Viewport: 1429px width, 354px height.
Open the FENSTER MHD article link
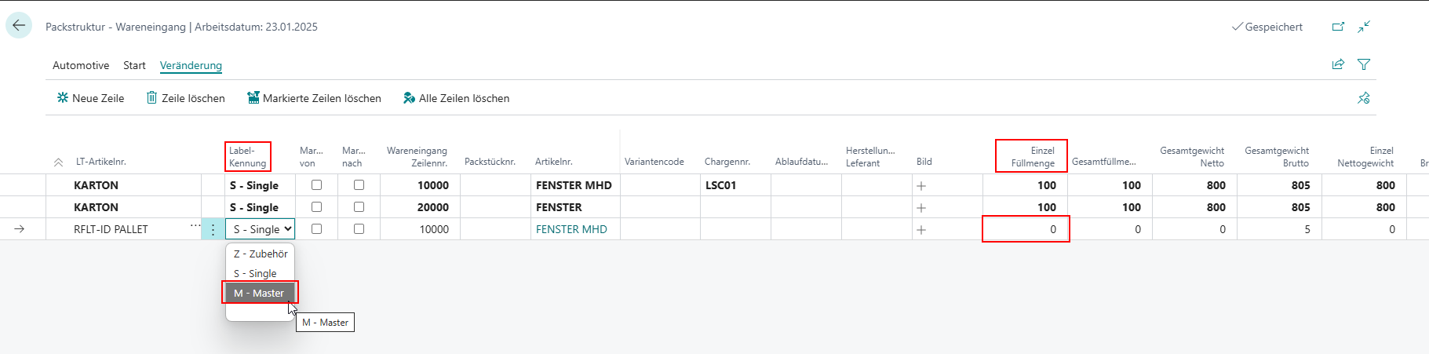[571, 229]
